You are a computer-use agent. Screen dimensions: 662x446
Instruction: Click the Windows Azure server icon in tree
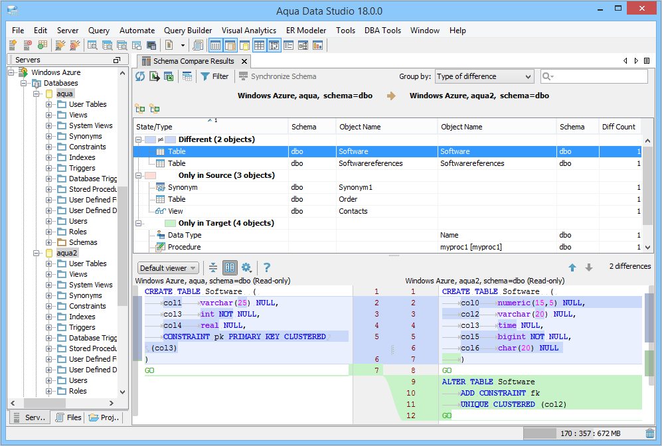point(24,72)
